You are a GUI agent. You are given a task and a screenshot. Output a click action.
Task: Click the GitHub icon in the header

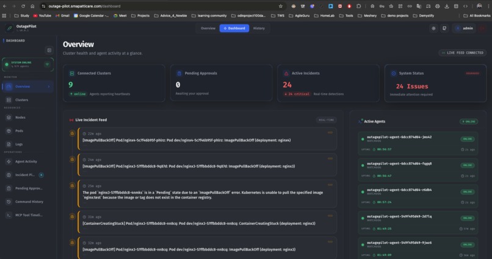point(444,28)
